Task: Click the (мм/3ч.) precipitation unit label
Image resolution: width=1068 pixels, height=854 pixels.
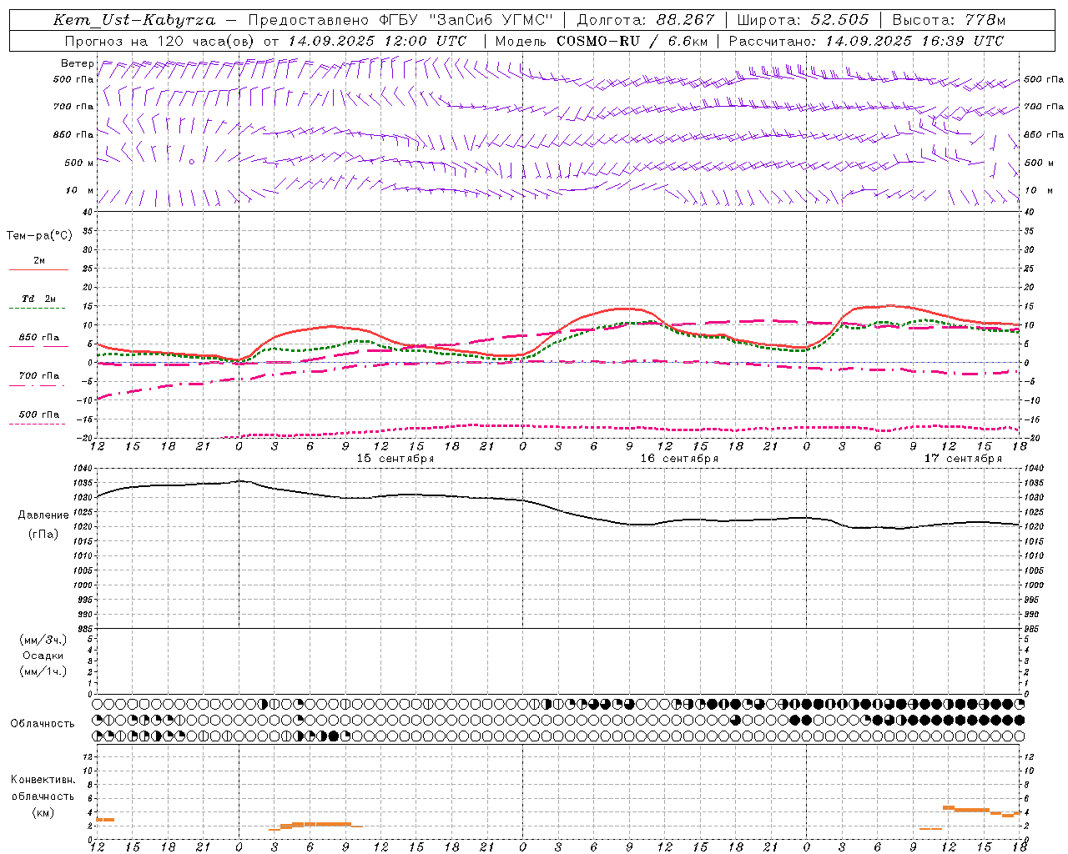Action: (x=43, y=640)
